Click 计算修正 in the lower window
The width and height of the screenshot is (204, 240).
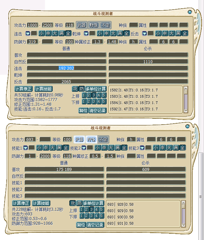21,203
